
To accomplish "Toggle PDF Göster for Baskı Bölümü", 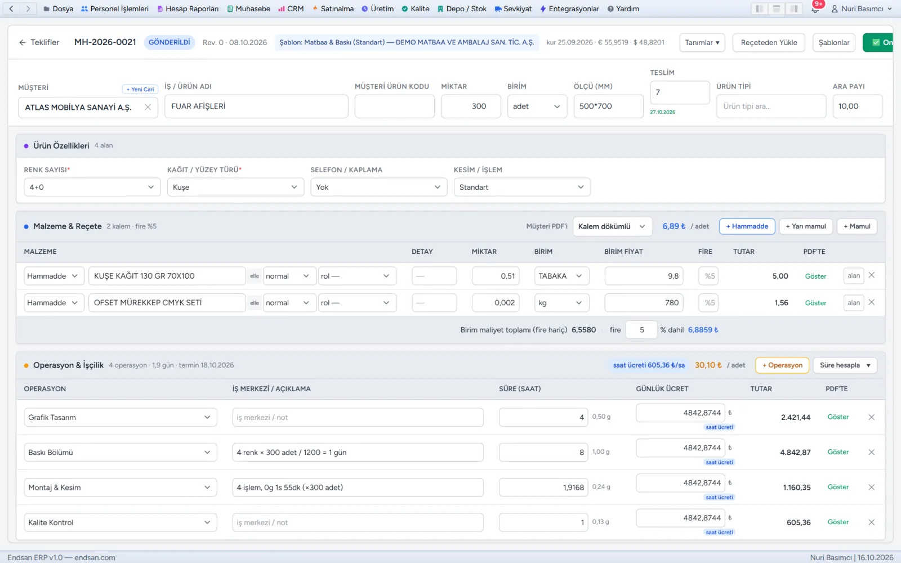I will click(838, 452).
